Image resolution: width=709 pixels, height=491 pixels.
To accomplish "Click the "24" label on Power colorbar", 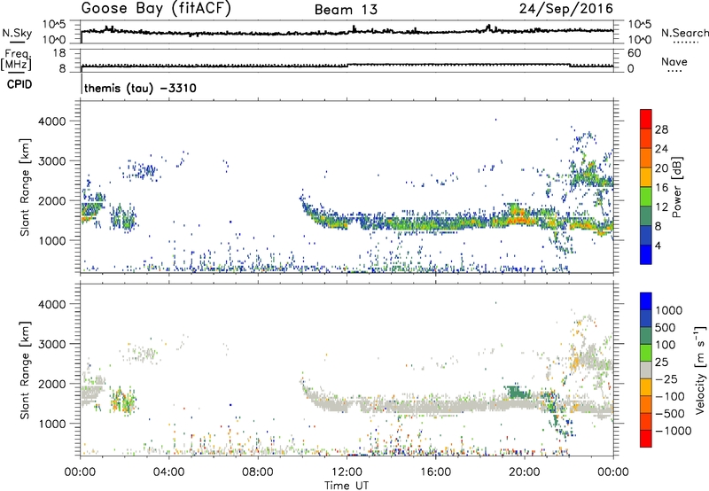I will pyautogui.click(x=661, y=149).
